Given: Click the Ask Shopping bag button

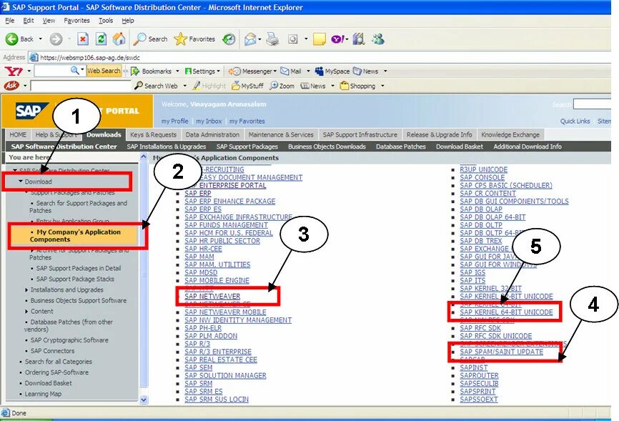Looking at the screenshot, I should [357, 86].
